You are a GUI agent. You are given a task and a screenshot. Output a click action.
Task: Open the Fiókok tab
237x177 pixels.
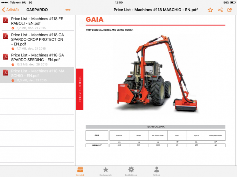point(156,171)
